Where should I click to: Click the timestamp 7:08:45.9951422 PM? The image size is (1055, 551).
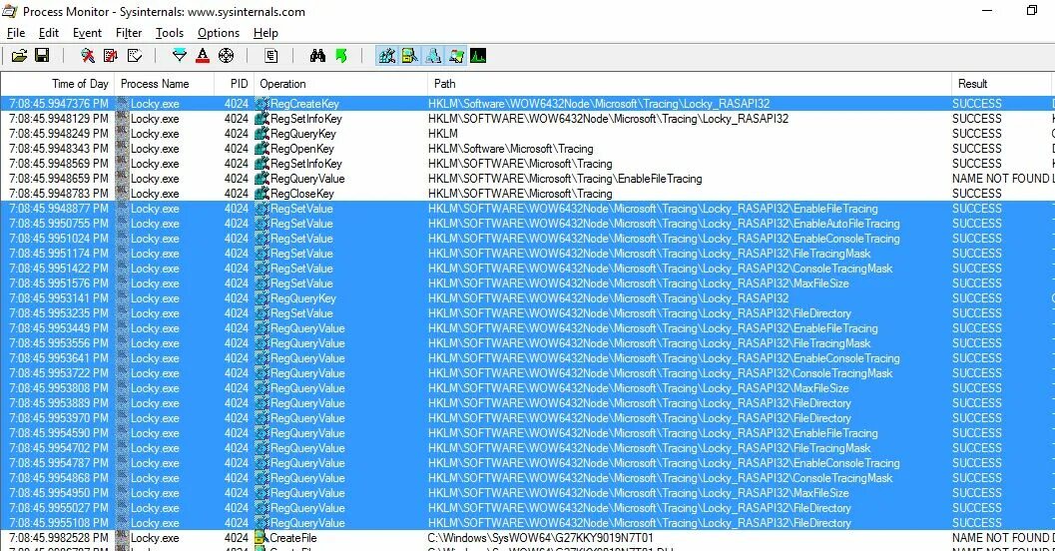(59, 269)
